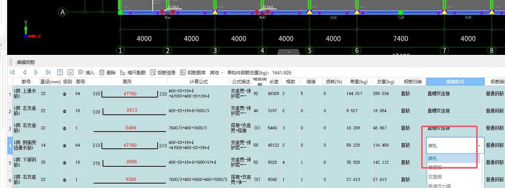Click shape length value 5466

[x=131, y=128]
